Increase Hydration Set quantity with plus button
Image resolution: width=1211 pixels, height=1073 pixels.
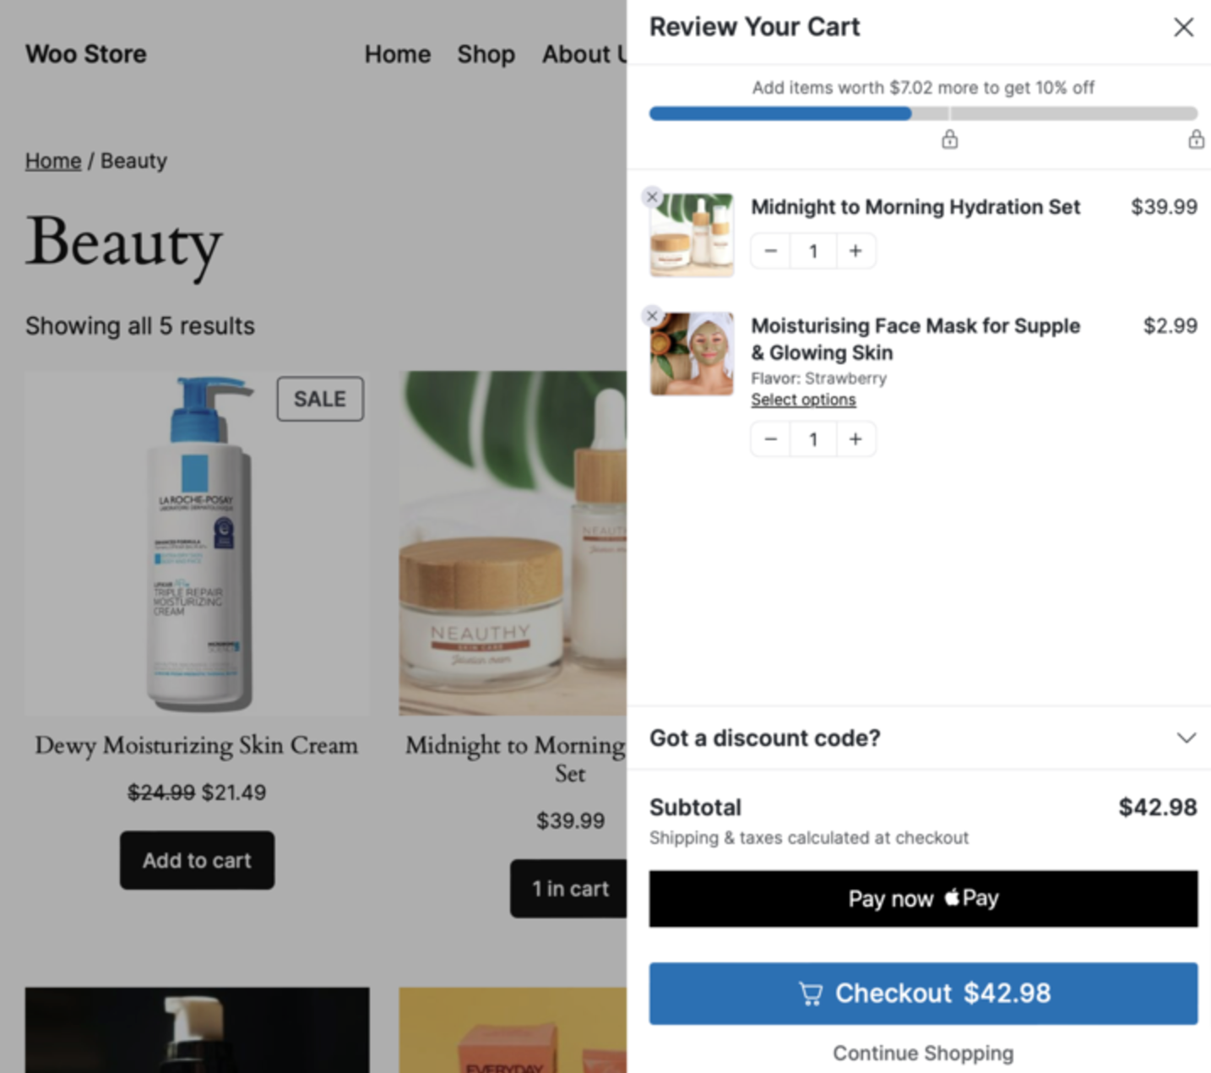(x=855, y=250)
